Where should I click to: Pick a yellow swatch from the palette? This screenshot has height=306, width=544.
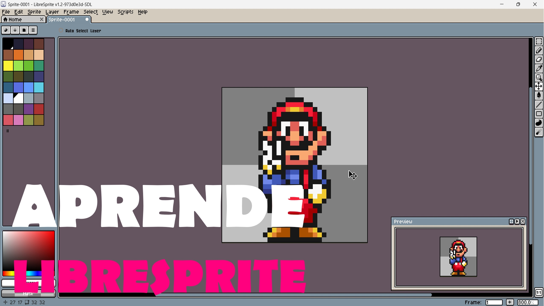click(x=8, y=66)
